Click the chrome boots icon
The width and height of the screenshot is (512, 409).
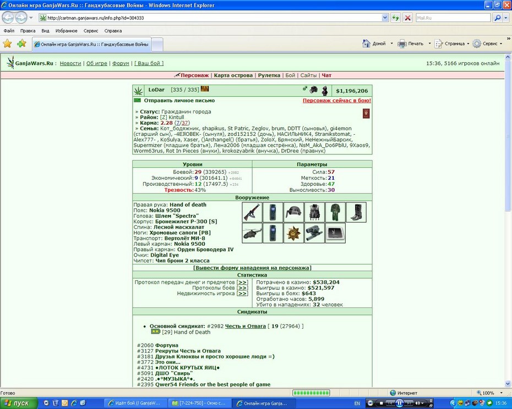pos(356,212)
